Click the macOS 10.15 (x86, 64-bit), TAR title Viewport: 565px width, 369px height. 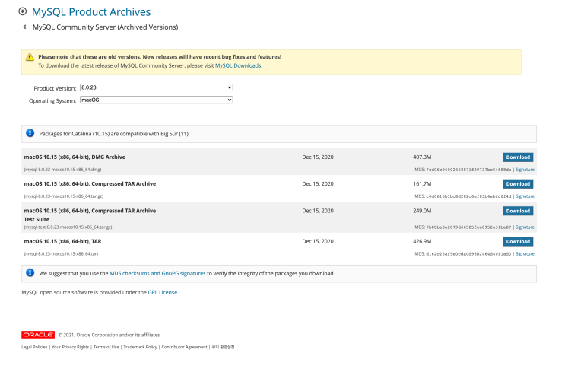tap(62, 241)
